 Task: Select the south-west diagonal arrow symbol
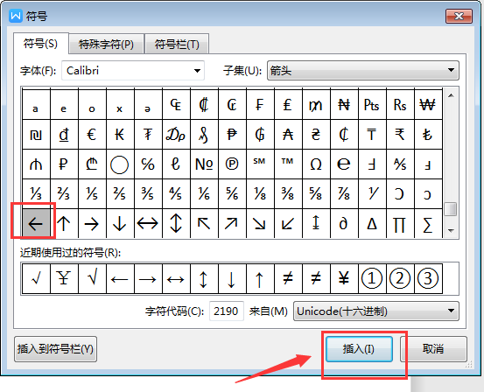coord(288,223)
